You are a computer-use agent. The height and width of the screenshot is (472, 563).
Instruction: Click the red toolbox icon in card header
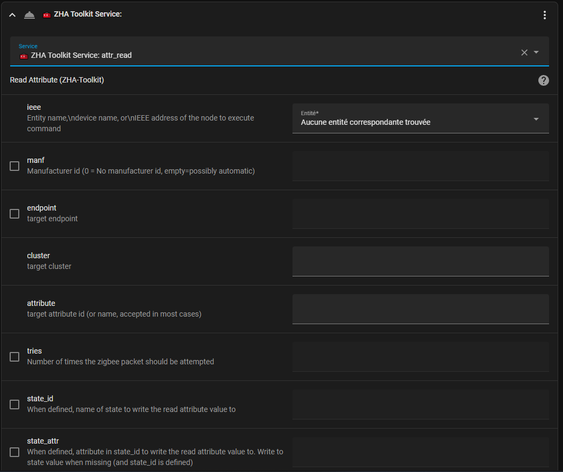pos(47,15)
